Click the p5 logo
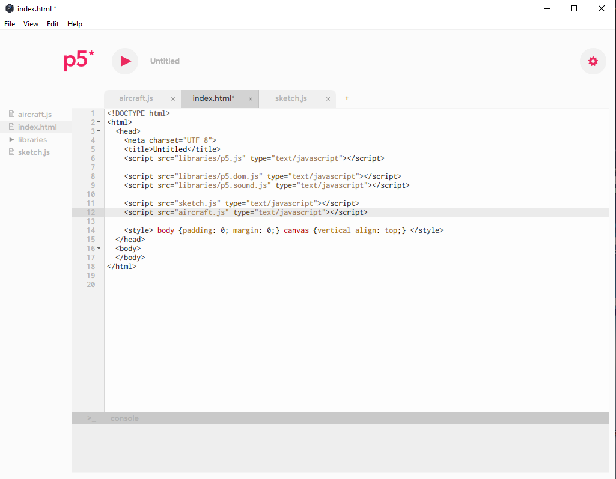616x479 pixels. click(x=79, y=61)
